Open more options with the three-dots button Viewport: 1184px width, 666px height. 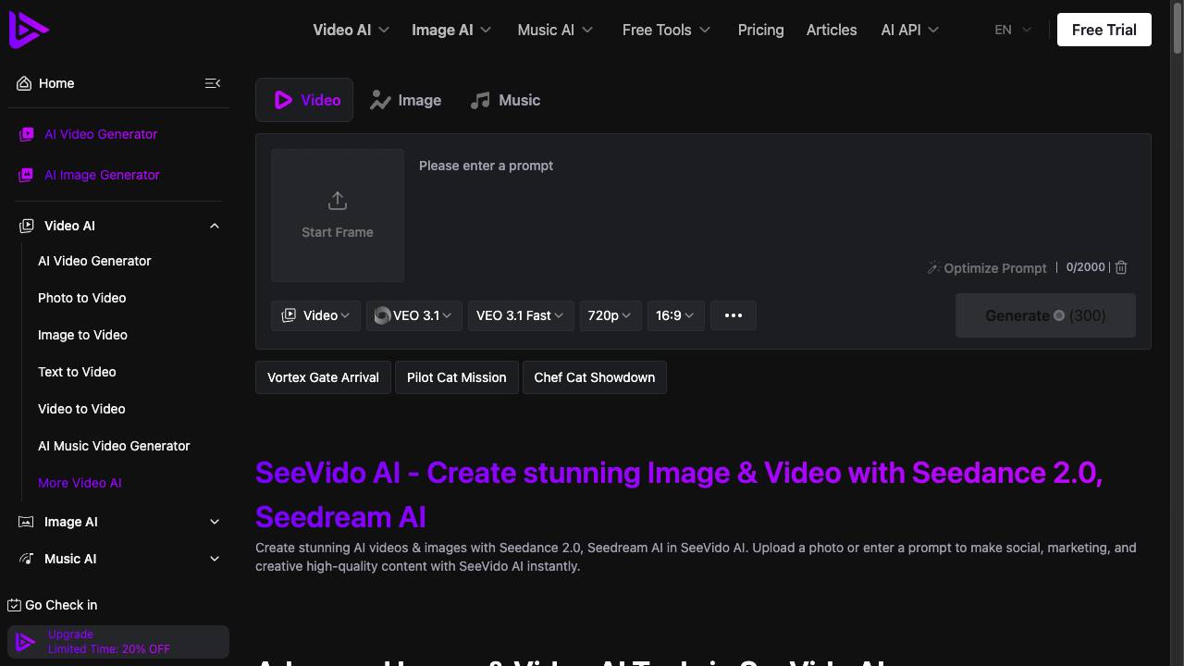(x=734, y=315)
